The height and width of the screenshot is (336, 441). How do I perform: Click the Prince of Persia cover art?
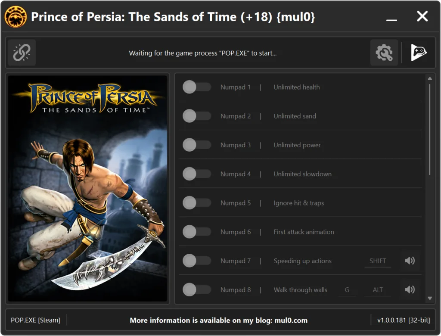(x=87, y=187)
